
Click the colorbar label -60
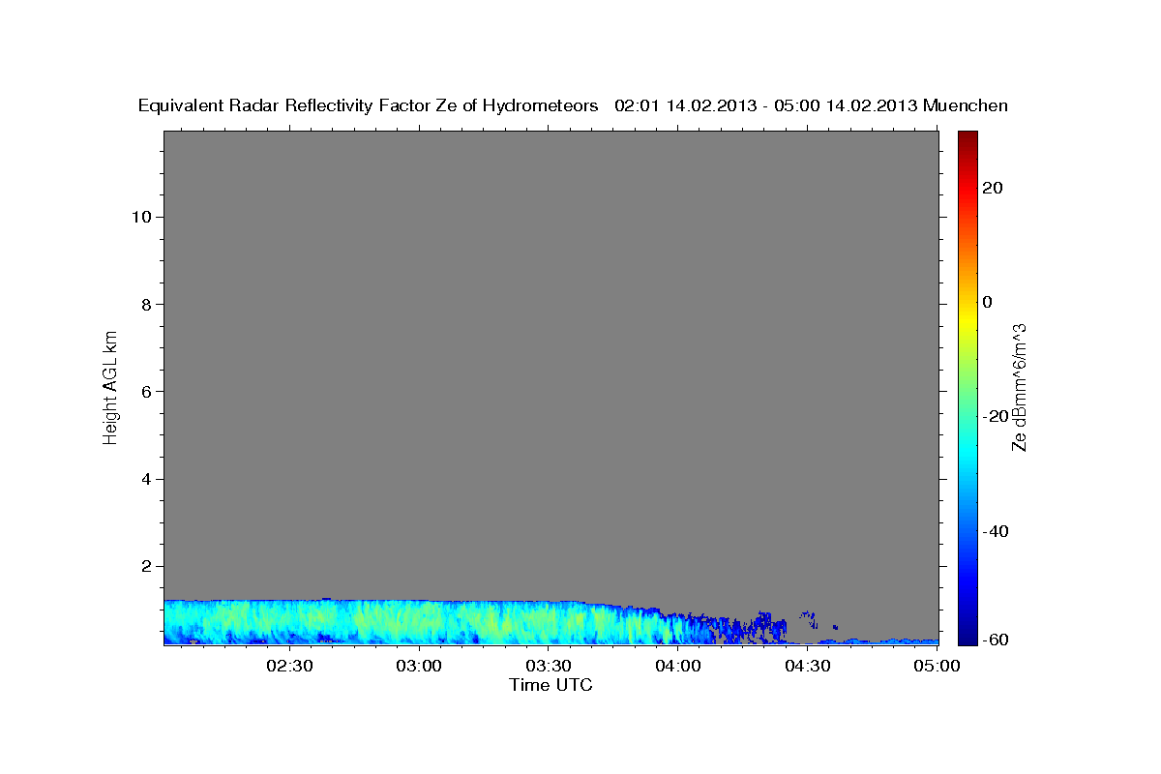996,640
